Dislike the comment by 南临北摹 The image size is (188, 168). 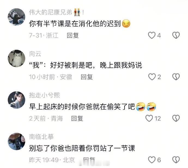click(x=176, y=160)
